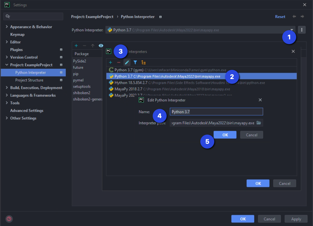
Task: Click the filter interpreters funnel icon
Action: [135, 63]
